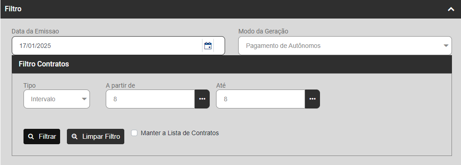Click the ellipsis lookup beside Até

(312, 99)
